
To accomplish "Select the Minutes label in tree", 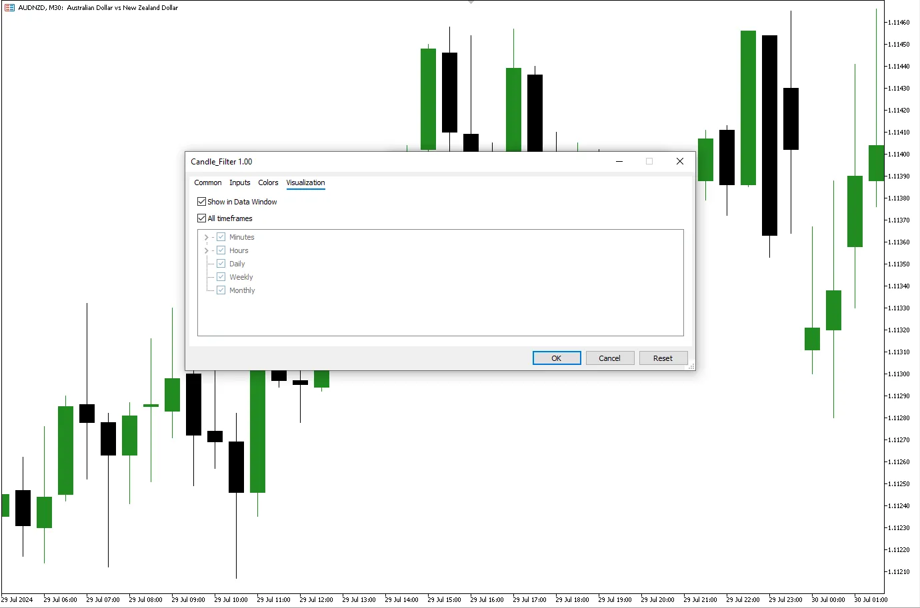I will tap(242, 237).
